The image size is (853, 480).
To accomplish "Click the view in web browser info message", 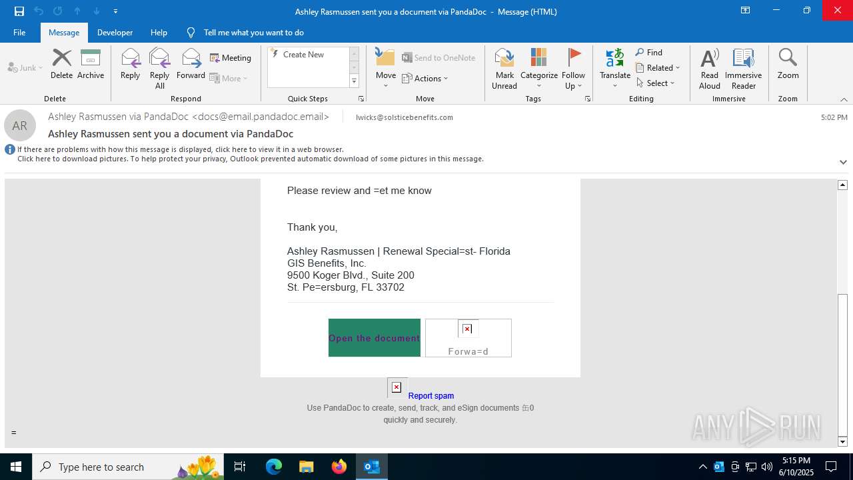I will [x=181, y=149].
